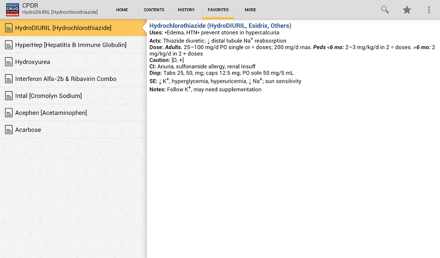The width and height of the screenshot is (440, 258).
Task: Tap the favorites star icon
Action: tap(407, 10)
